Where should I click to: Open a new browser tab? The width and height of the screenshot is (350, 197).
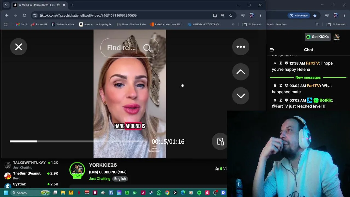click(73, 5)
